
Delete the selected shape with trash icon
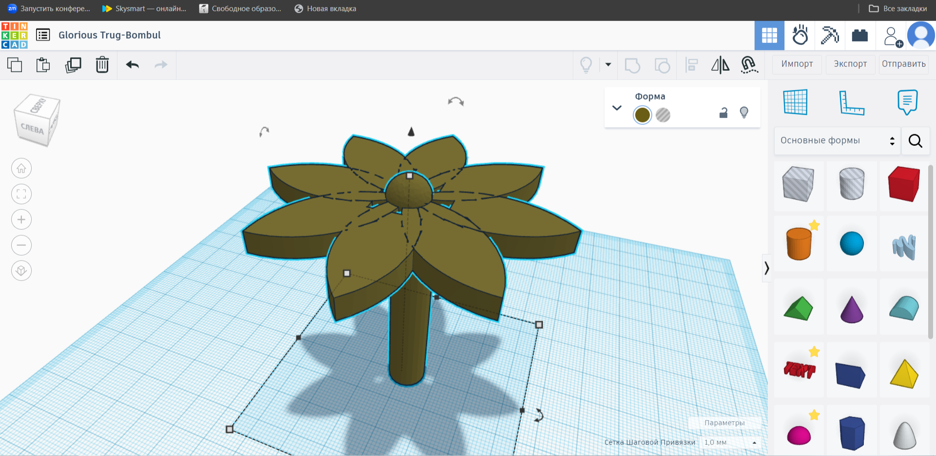pyautogui.click(x=102, y=64)
